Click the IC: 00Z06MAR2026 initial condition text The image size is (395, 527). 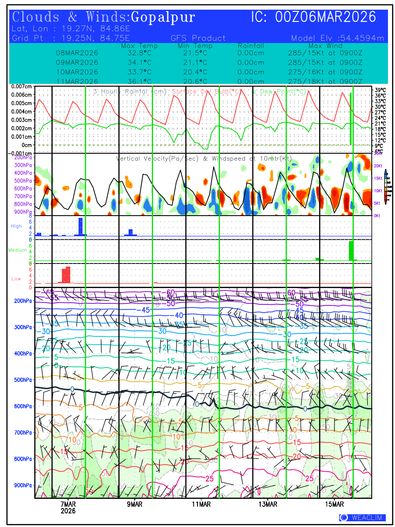(313, 17)
